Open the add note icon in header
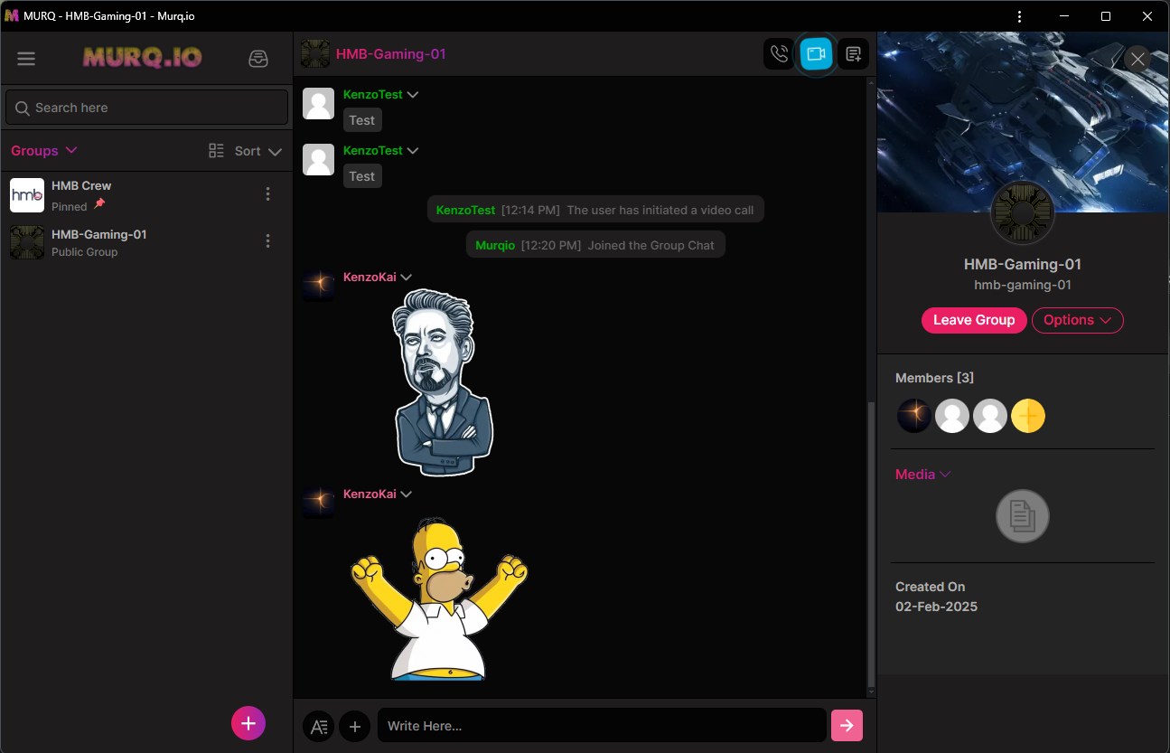 click(x=854, y=54)
